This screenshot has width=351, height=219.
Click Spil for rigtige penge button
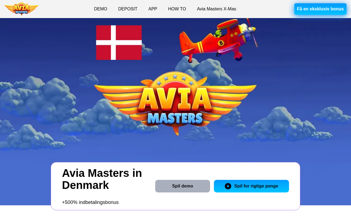(x=251, y=186)
